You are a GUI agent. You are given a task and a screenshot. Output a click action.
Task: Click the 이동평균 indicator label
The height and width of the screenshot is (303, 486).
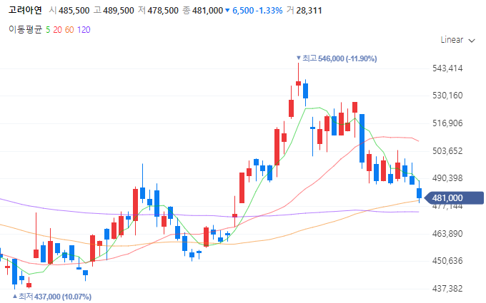click(25, 30)
